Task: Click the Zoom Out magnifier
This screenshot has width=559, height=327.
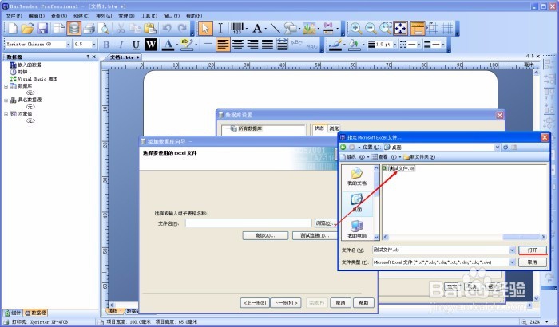Action: pos(371,29)
